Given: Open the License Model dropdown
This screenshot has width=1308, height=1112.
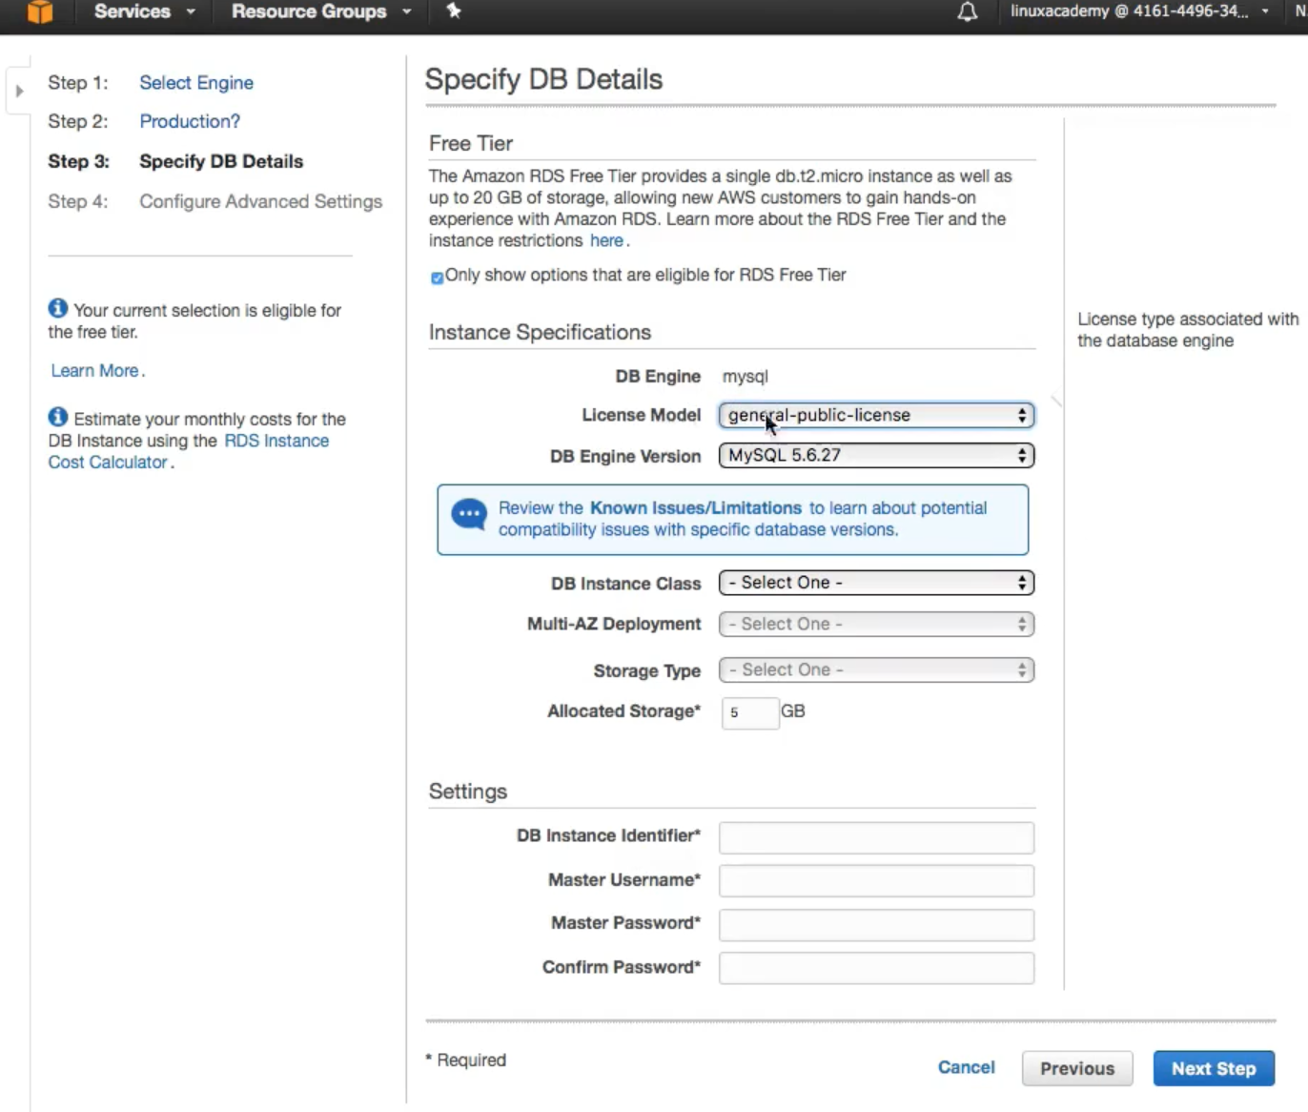Looking at the screenshot, I should point(876,416).
